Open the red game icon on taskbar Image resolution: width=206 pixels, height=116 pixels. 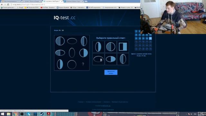49,114
